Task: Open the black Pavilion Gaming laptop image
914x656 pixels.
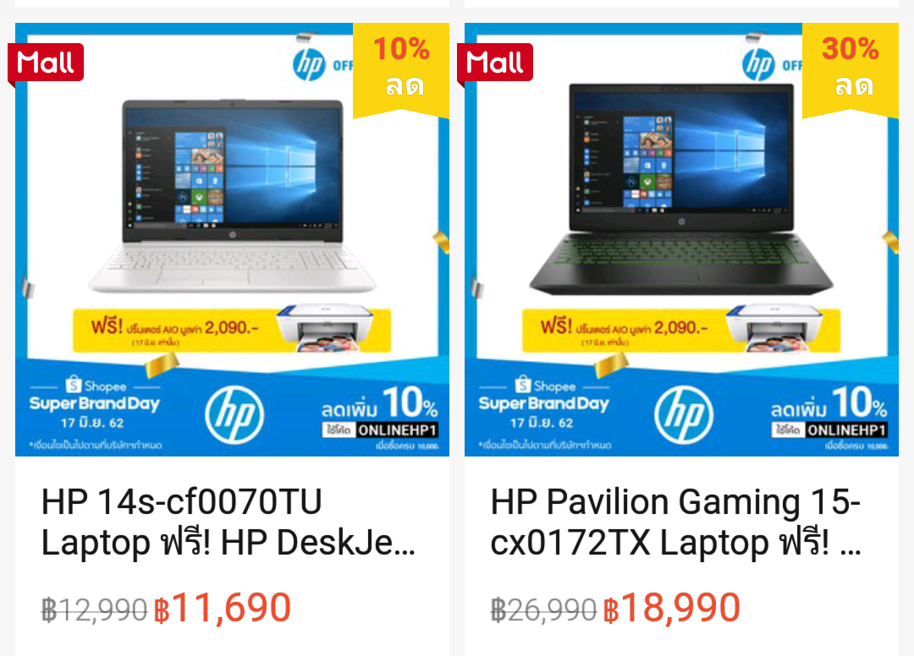Action: (680, 189)
